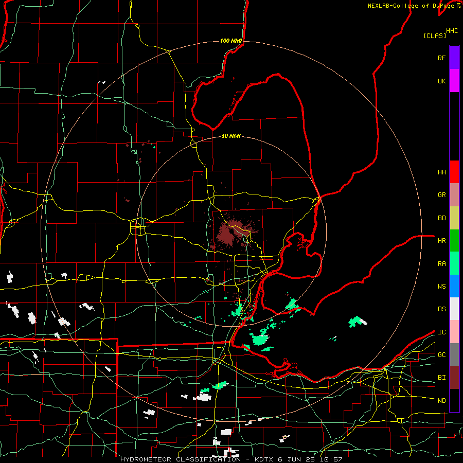
Task: Click the UK legend label
Action: (x=441, y=81)
